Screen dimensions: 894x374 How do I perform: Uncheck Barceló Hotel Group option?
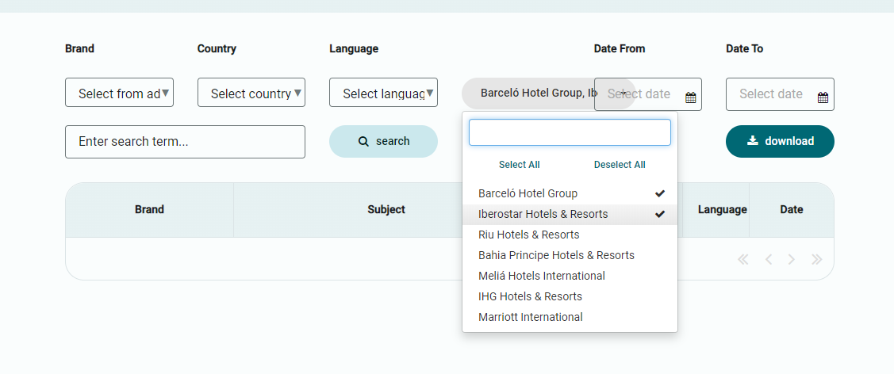(x=570, y=193)
